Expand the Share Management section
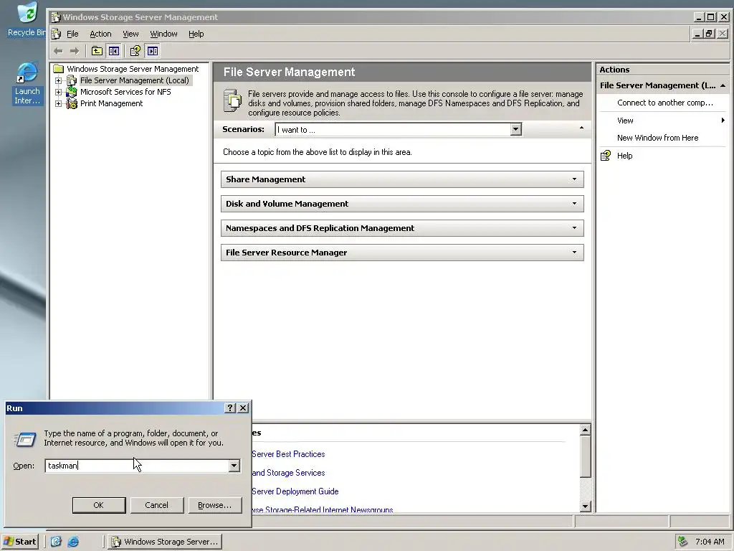734x551 pixels. 574,179
